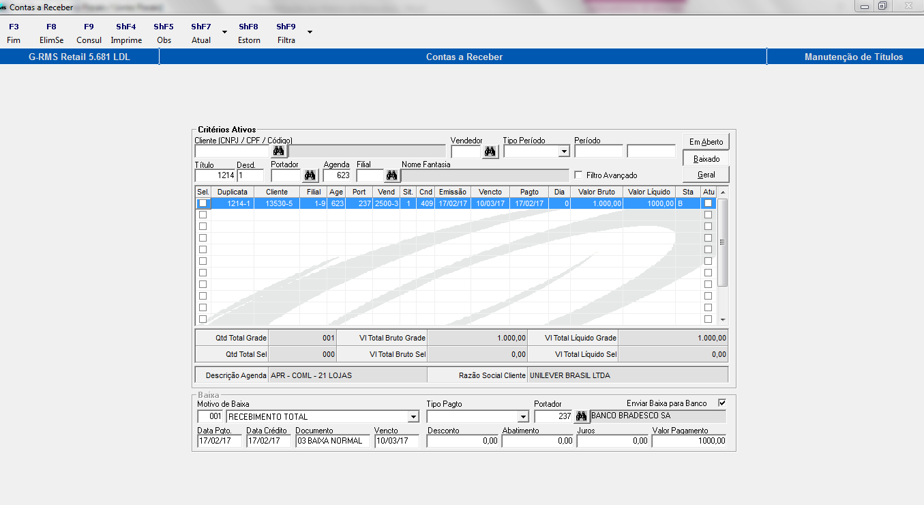Click the ShF9 Filtra toolbar command

[286, 33]
